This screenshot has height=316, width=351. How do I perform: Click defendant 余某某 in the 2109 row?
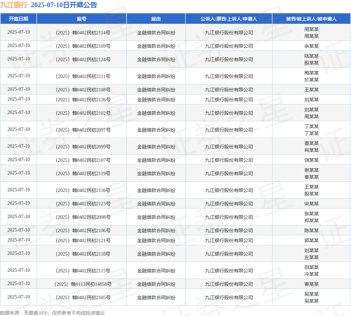click(311, 46)
